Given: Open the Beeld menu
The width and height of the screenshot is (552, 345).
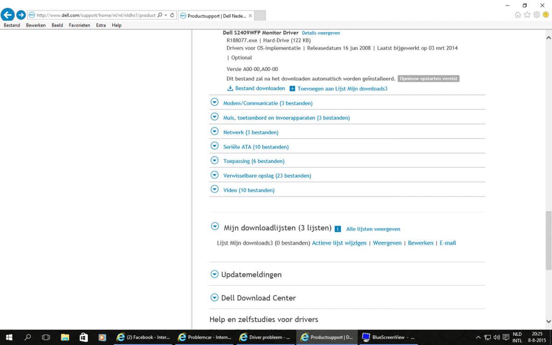Looking at the screenshot, I should coord(57,25).
